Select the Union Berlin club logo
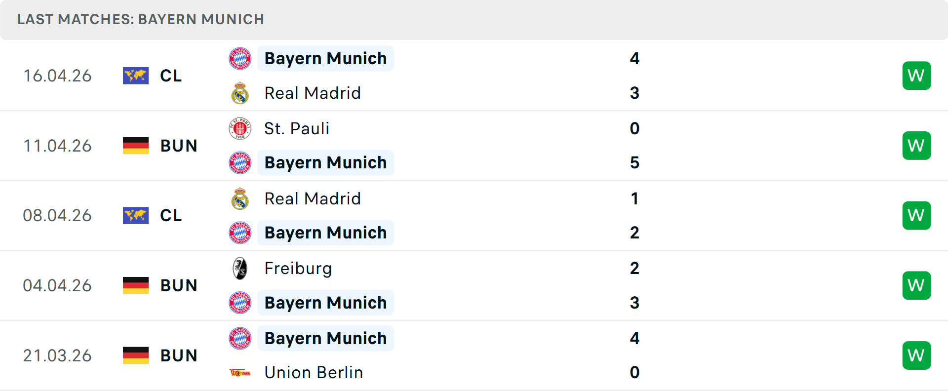 pyautogui.click(x=240, y=373)
